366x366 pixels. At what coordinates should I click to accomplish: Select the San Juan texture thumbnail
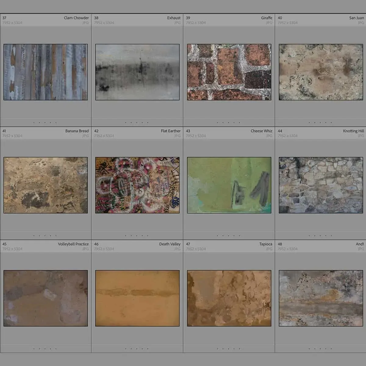[321, 72]
